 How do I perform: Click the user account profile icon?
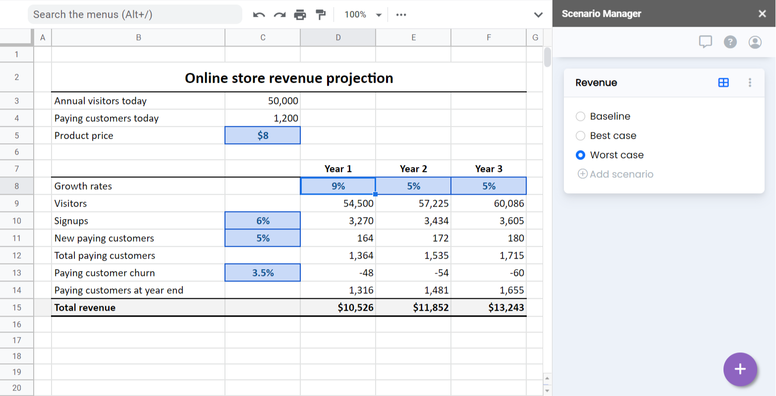click(755, 42)
